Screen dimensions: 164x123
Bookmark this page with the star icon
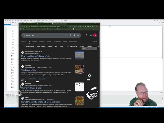coord(67,27)
